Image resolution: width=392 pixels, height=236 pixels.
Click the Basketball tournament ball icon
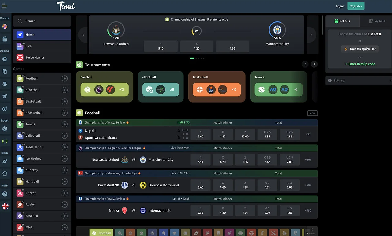click(x=200, y=90)
